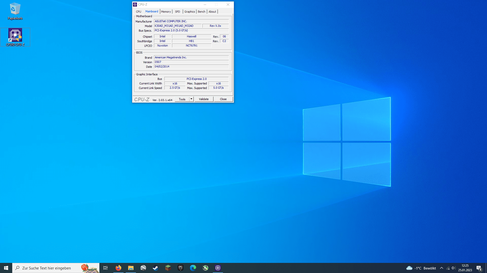Click the Rev X.0x field

(215, 26)
